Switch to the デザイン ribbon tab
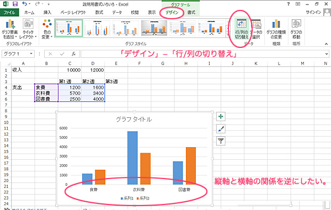 click(172, 13)
